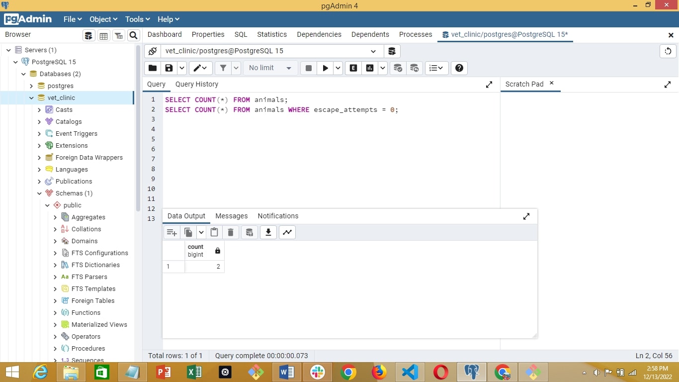Open the No limit rows dropdown
This screenshot has height=382, width=679.
[x=270, y=68]
